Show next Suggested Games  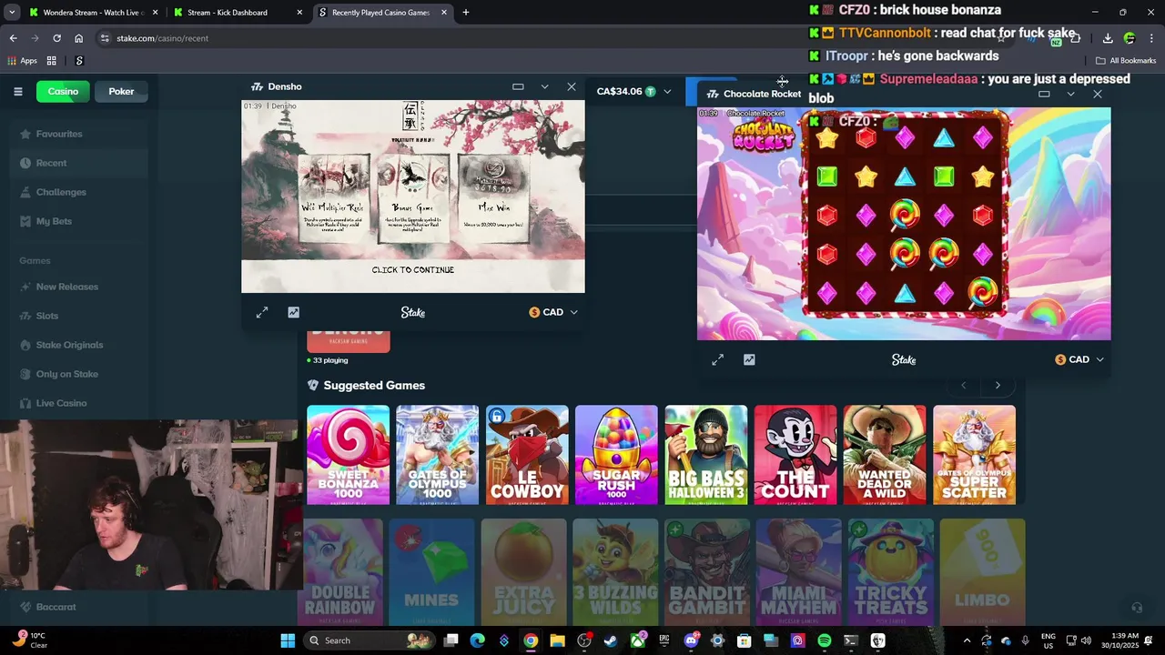click(998, 385)
